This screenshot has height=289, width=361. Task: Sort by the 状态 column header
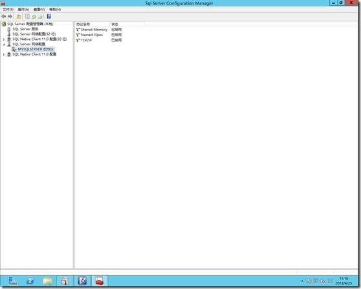[x=127, y=24]
